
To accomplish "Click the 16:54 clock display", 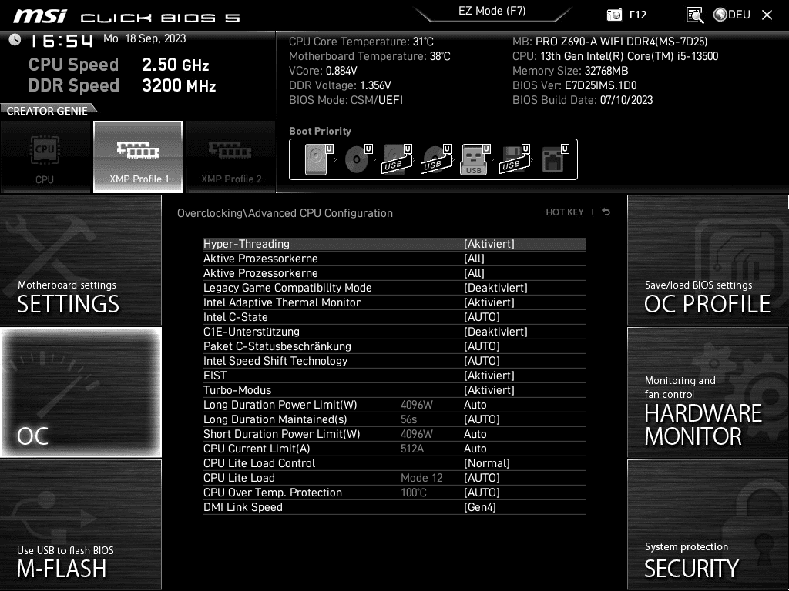I will 62,40.
